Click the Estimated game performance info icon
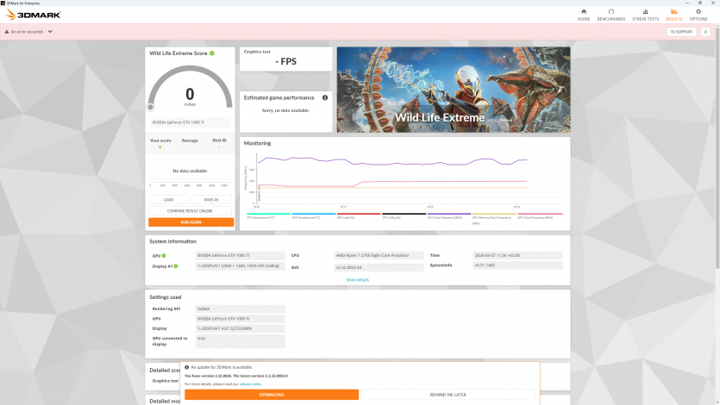This screenshot has width=720, height=405. [324, 97]
